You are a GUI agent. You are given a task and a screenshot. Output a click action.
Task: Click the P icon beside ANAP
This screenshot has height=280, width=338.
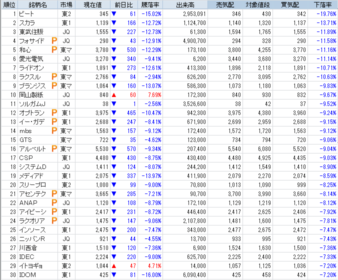[x=54, y=202]
